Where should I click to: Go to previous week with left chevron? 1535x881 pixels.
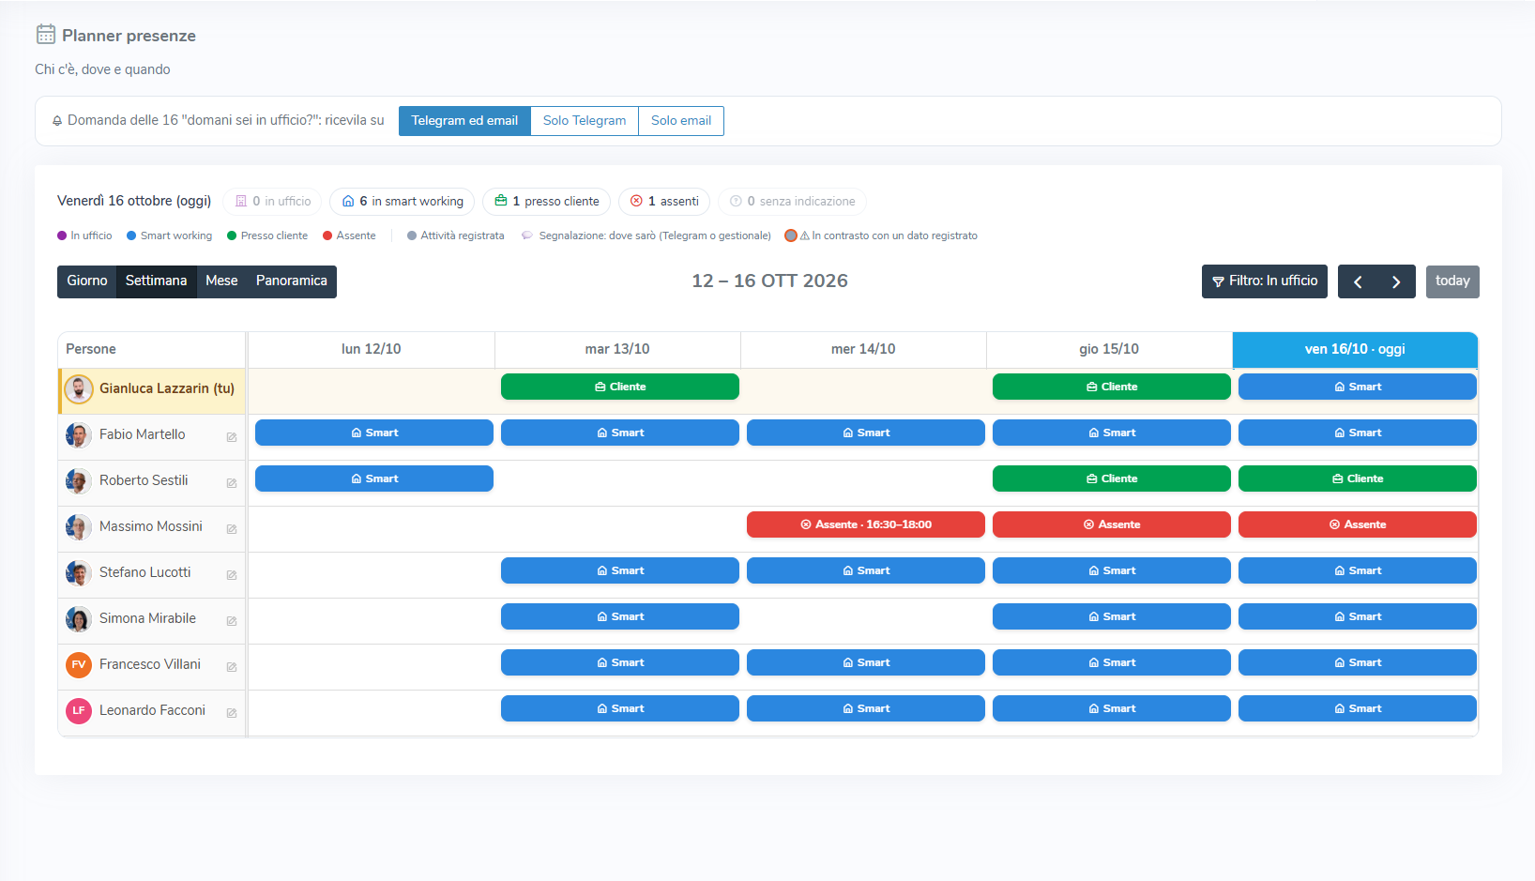1357,281
